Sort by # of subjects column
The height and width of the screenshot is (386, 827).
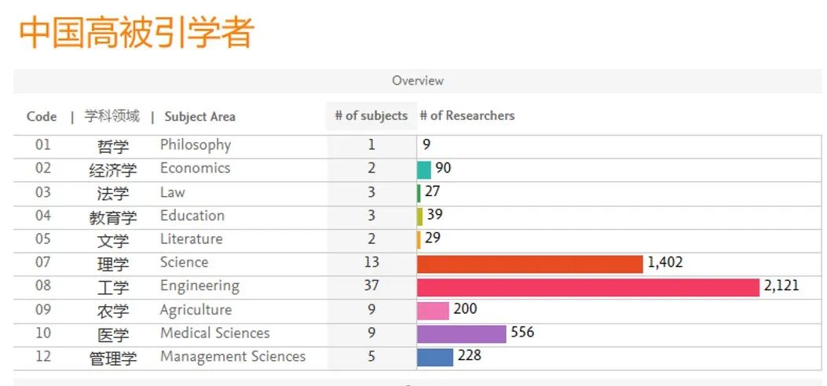(371, 116)
